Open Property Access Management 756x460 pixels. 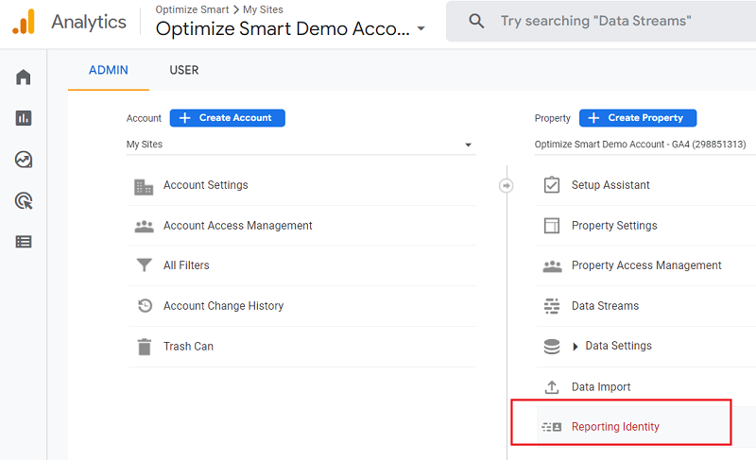point(646,265)
